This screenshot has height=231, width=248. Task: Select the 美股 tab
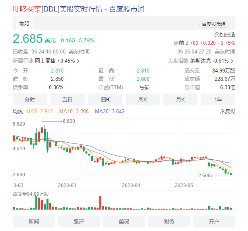[24, 24]
